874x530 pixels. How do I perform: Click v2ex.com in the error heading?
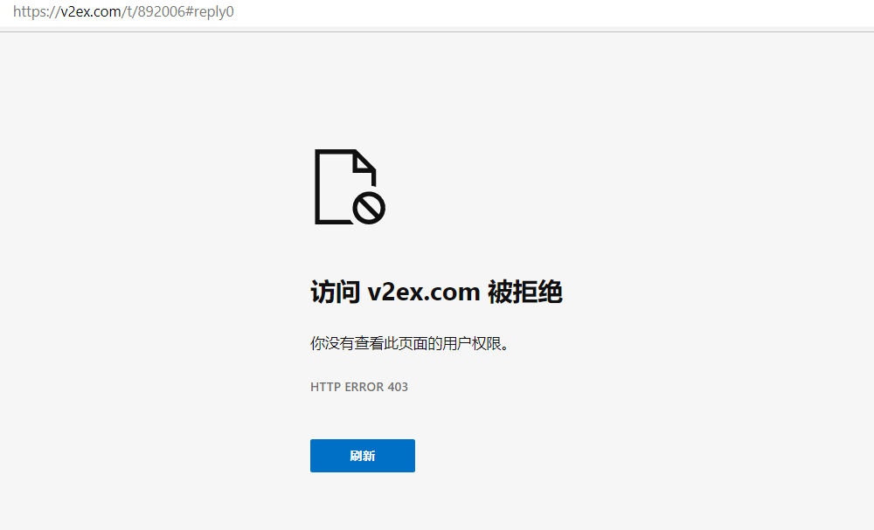[x=424, y=293]
